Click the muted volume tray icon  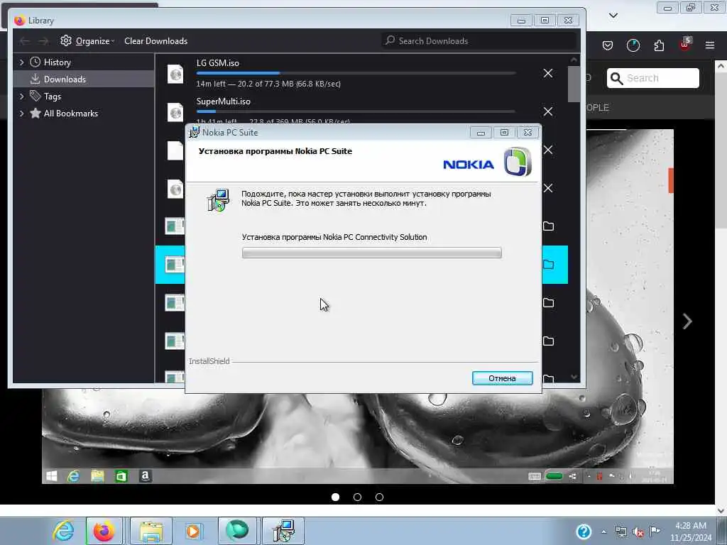click(x=638, y=532)
